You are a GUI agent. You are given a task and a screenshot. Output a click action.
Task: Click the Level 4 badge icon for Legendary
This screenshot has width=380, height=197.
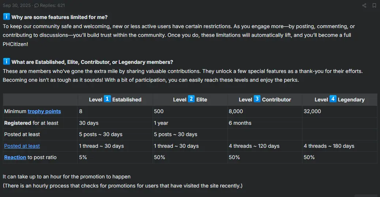click(333, 99)
